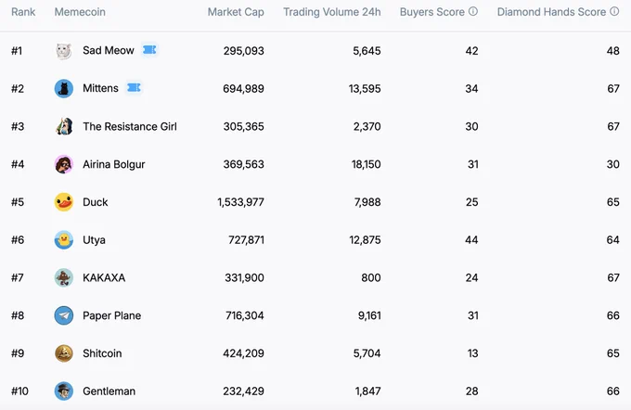The image size is (631, 410).
Task: Select the Gentleman row at rank #10
Action: 315,391
